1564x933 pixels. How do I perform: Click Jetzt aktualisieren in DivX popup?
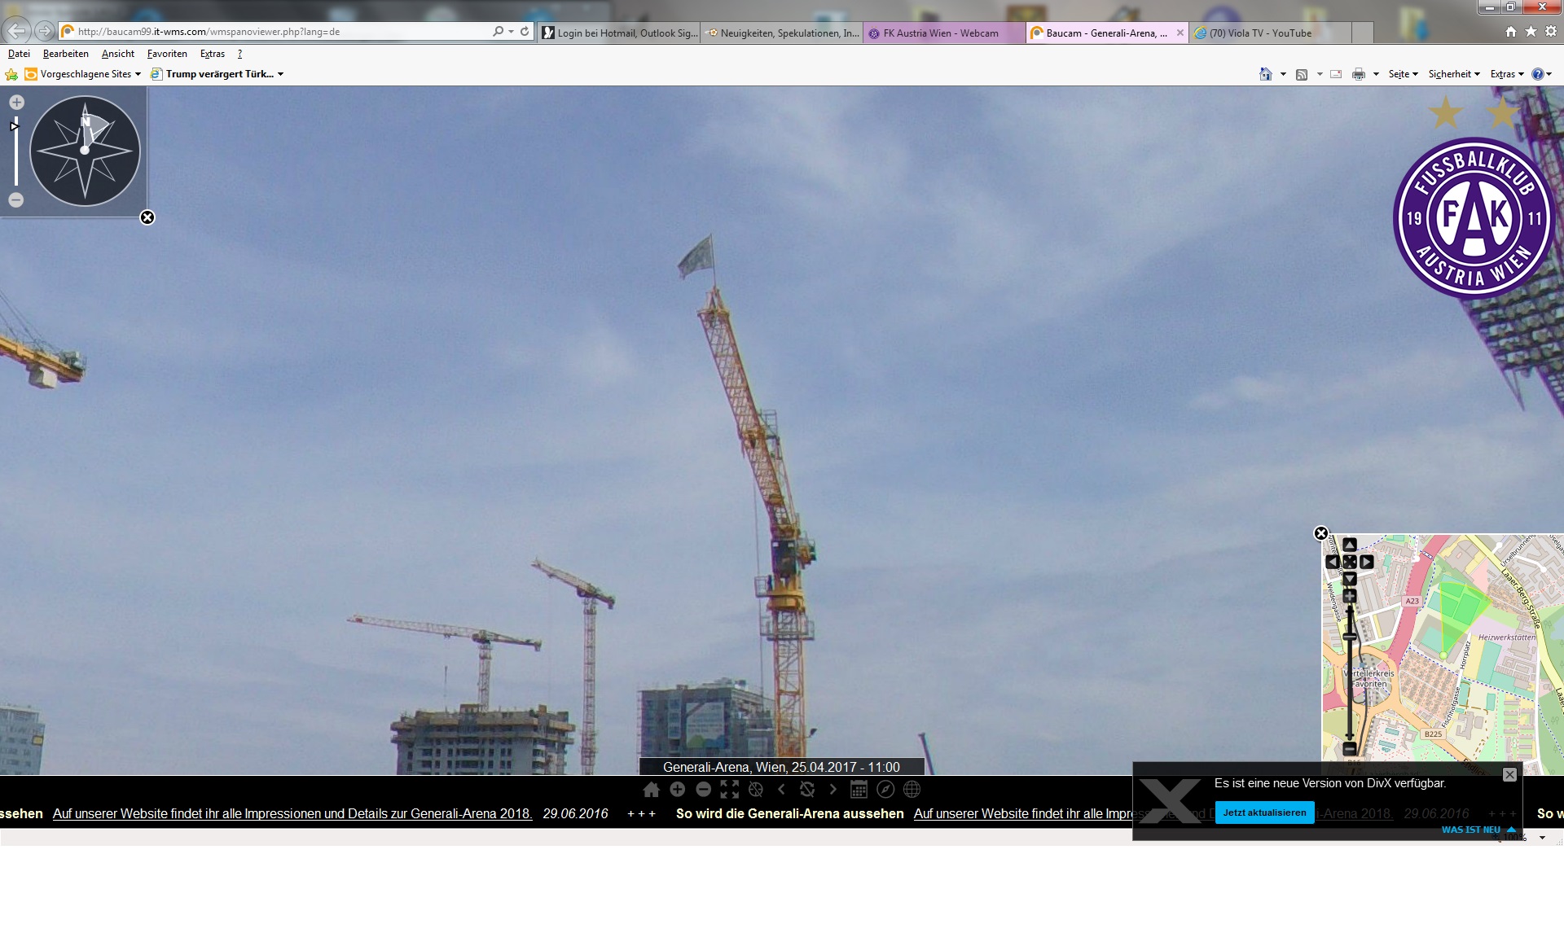point(1264,813)
